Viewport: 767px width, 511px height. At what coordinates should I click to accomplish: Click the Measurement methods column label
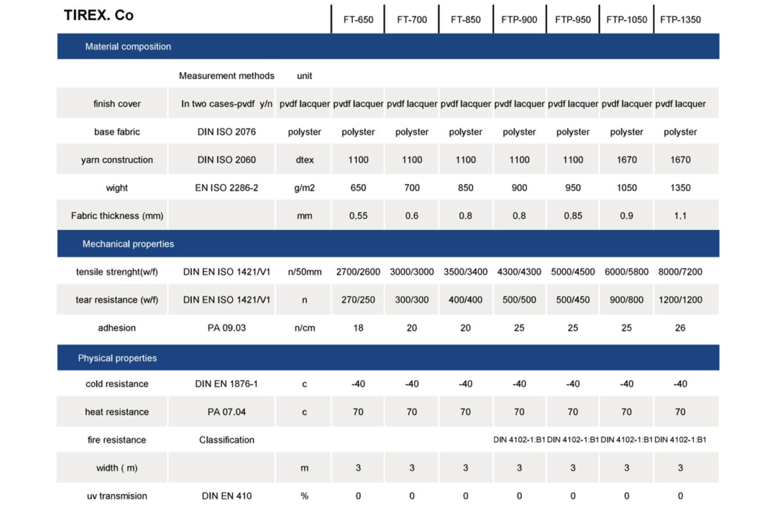point(226,75)
